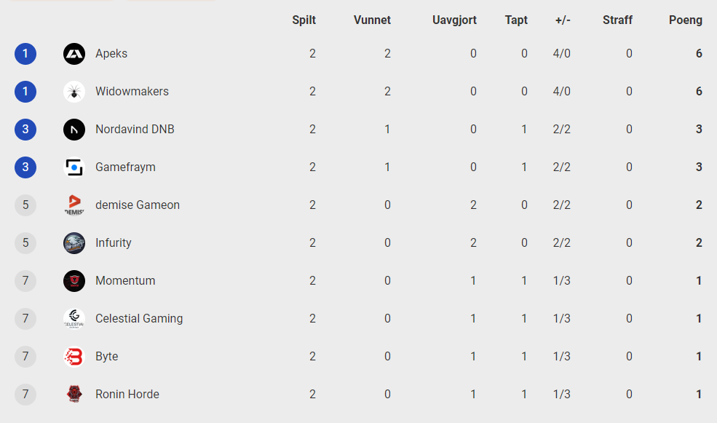The width and height of the screenshot is (717, 423).
Task: Open the demise Gameon logo
Action: coord(74,205)
